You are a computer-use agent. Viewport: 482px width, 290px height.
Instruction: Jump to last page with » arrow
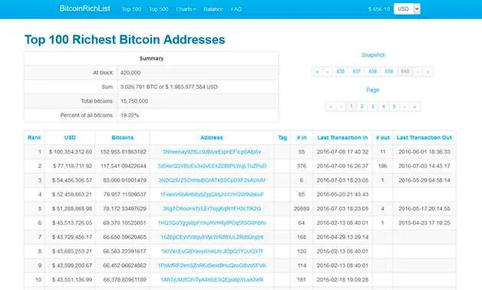tap(414, 107)
